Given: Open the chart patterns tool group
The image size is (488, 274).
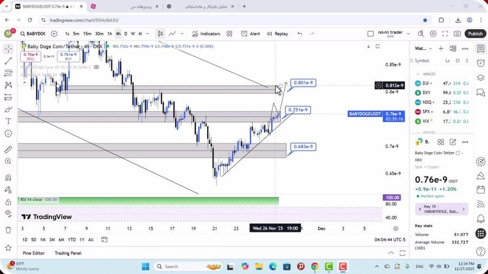Looking at the screenshot, I should click(x=8, y=85).
